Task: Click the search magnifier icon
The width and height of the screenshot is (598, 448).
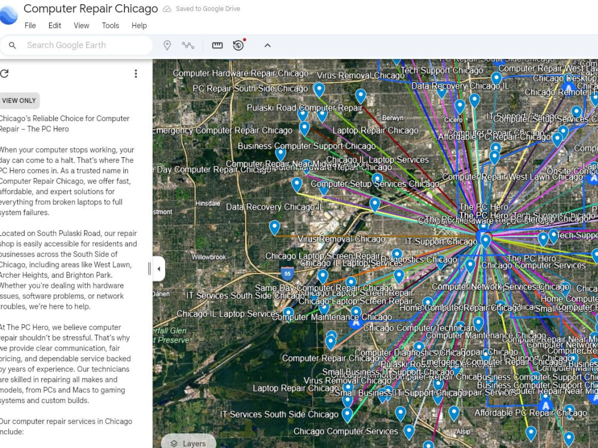Action: [12, 45]
